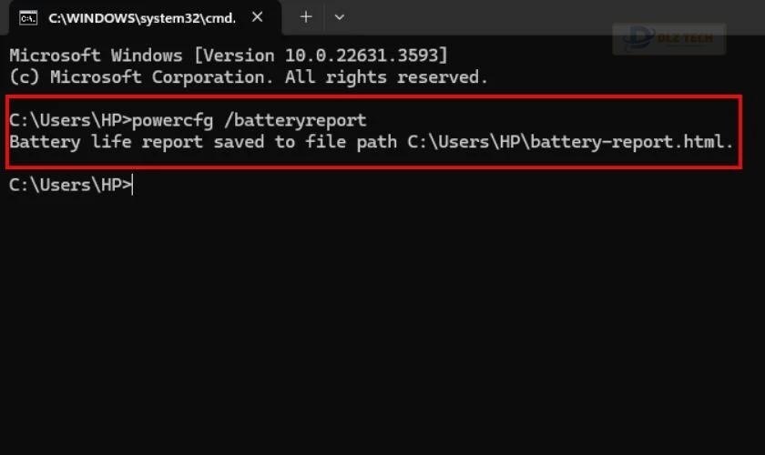
Task: Click version number 10.0.22631.3593
Action: [362, 56]
